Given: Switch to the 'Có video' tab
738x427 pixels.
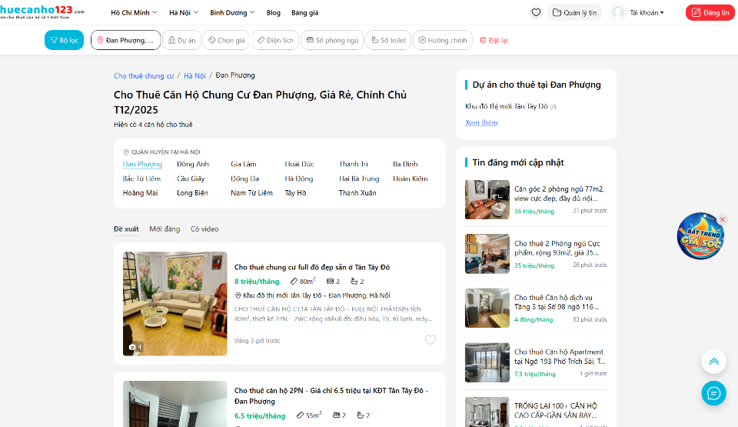Looking at the screenshot, I should (x=204, y=229).
